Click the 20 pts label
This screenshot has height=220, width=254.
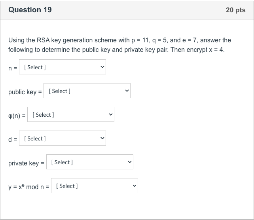click(236, 10)
